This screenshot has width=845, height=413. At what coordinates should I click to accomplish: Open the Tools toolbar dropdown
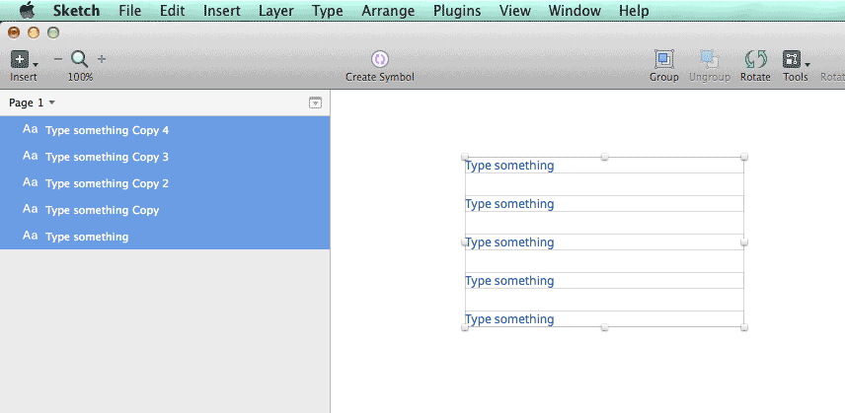[x=796, y=59]
